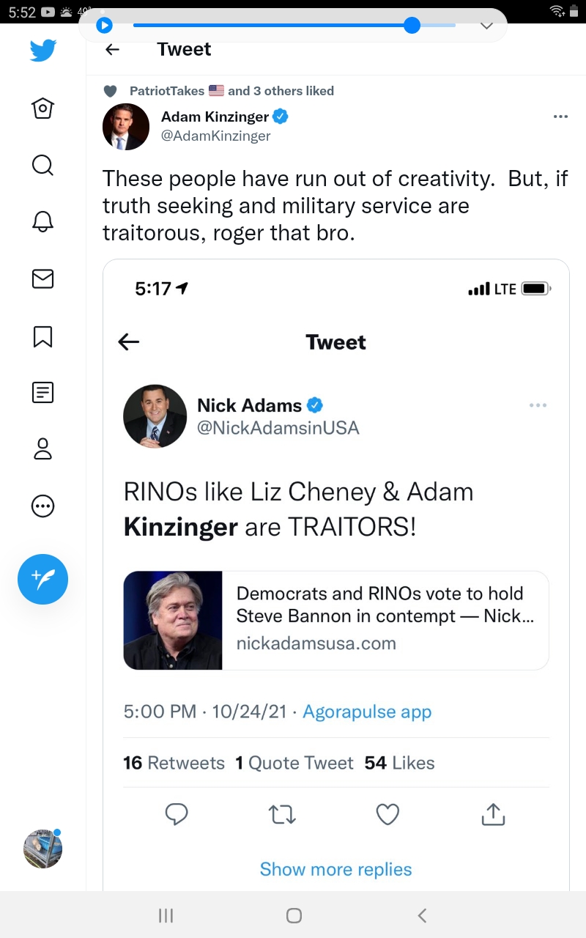Open Lists icon in sidebar

tap(42, 392)
